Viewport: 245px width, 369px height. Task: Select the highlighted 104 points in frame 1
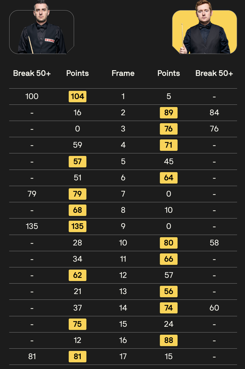(x=77, y=96)
